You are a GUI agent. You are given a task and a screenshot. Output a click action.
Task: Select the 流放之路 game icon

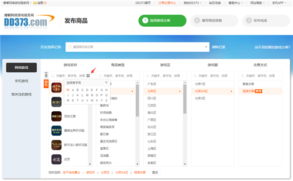57,116
